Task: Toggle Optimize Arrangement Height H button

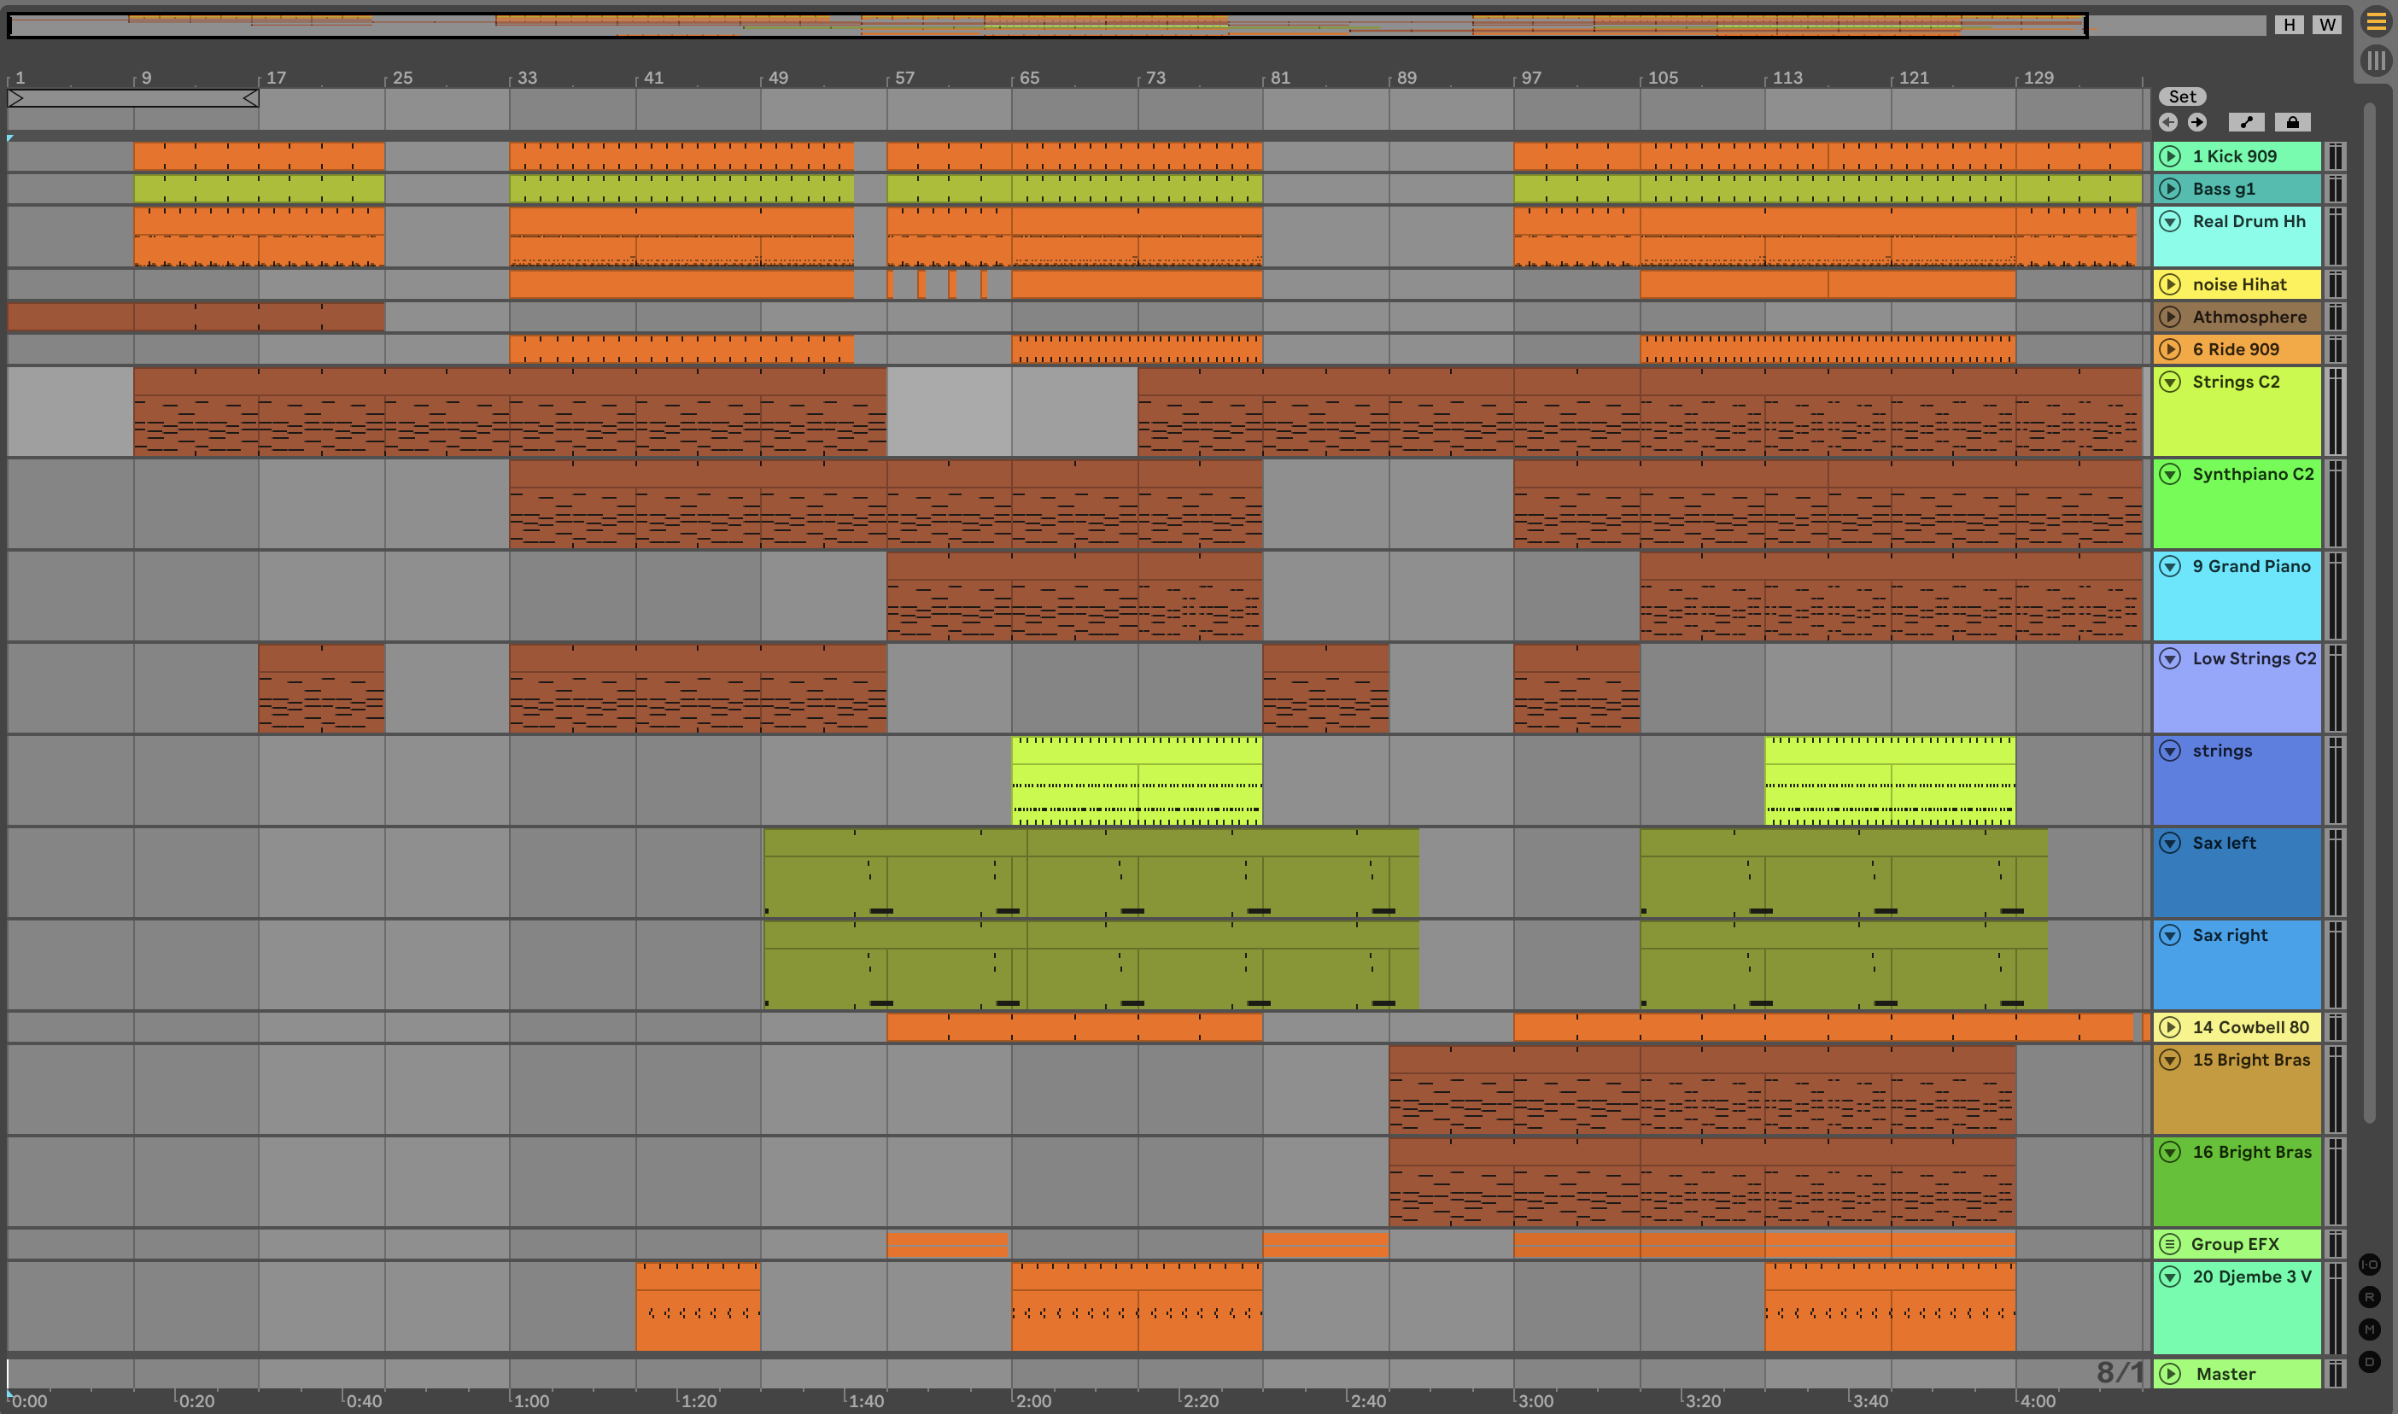Action: [2290, 25]
